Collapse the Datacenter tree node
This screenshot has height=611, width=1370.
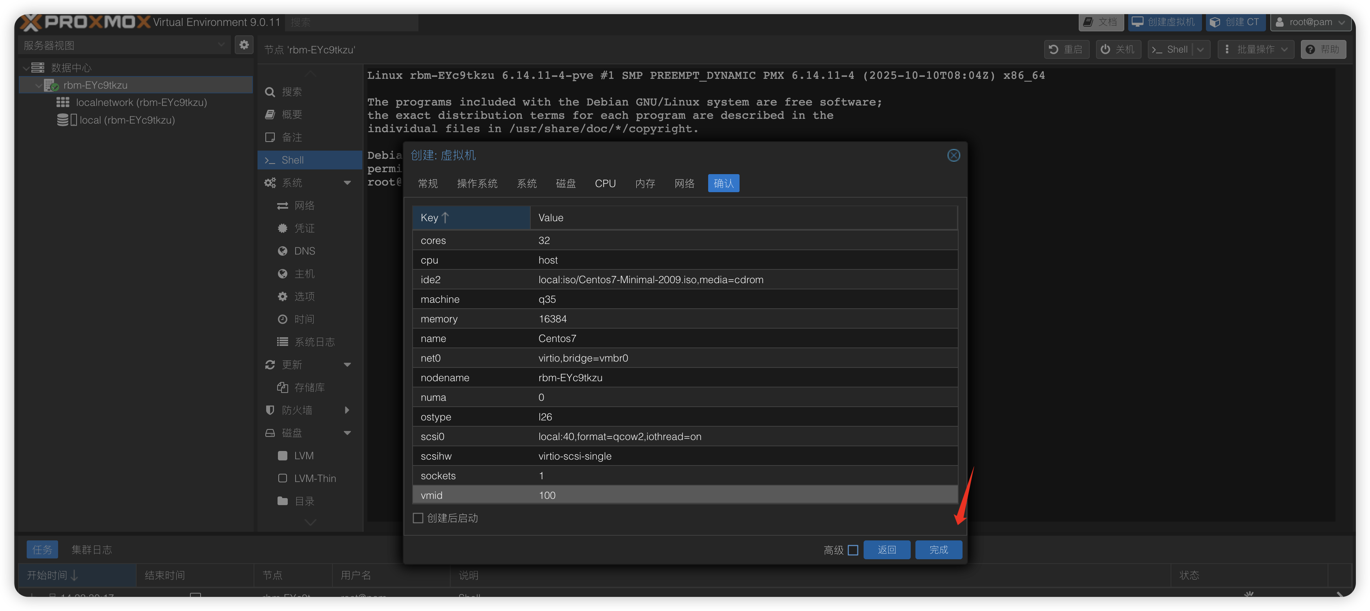(26, 68)
